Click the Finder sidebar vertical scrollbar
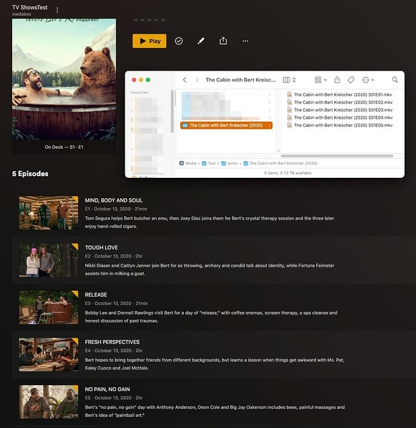The height and width of the screenshot is (428, 416). click(x=172, y=112)
